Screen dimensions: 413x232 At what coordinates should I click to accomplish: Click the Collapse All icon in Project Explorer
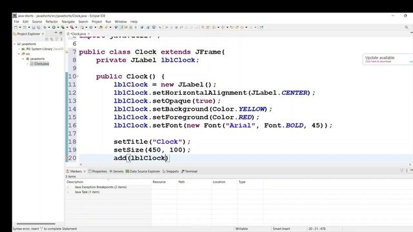[46, 39]
